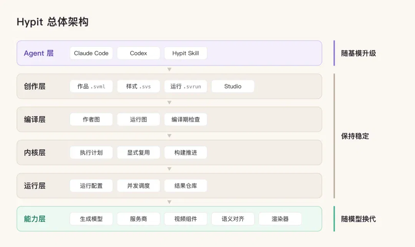
Task: Click the Hypit Skill chip
Action: (x=186, y=53)
